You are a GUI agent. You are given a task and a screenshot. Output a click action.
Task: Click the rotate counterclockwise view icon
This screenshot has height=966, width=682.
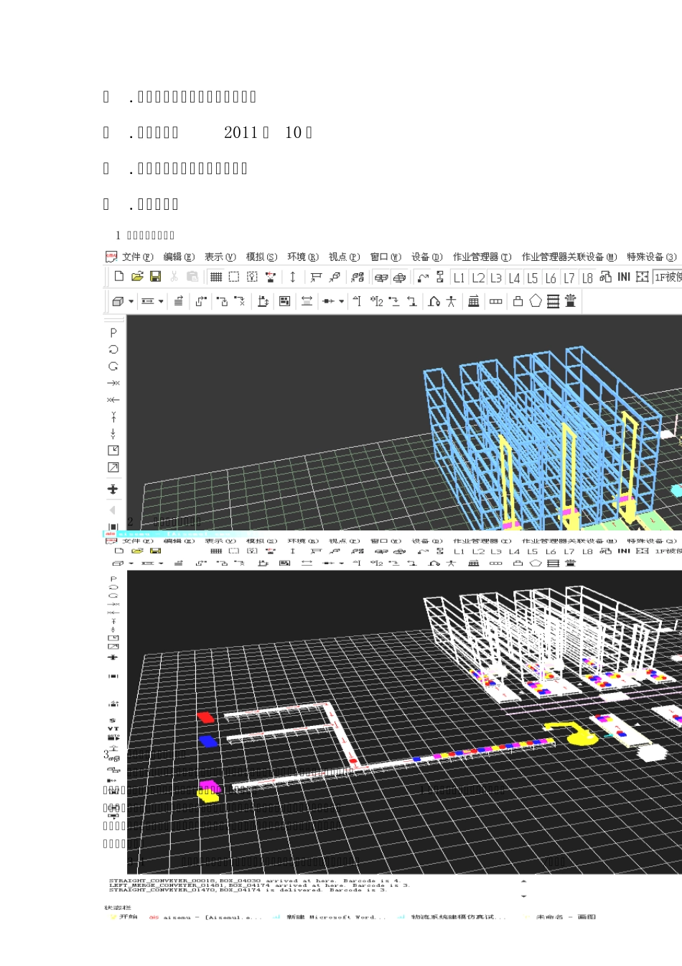113,350
